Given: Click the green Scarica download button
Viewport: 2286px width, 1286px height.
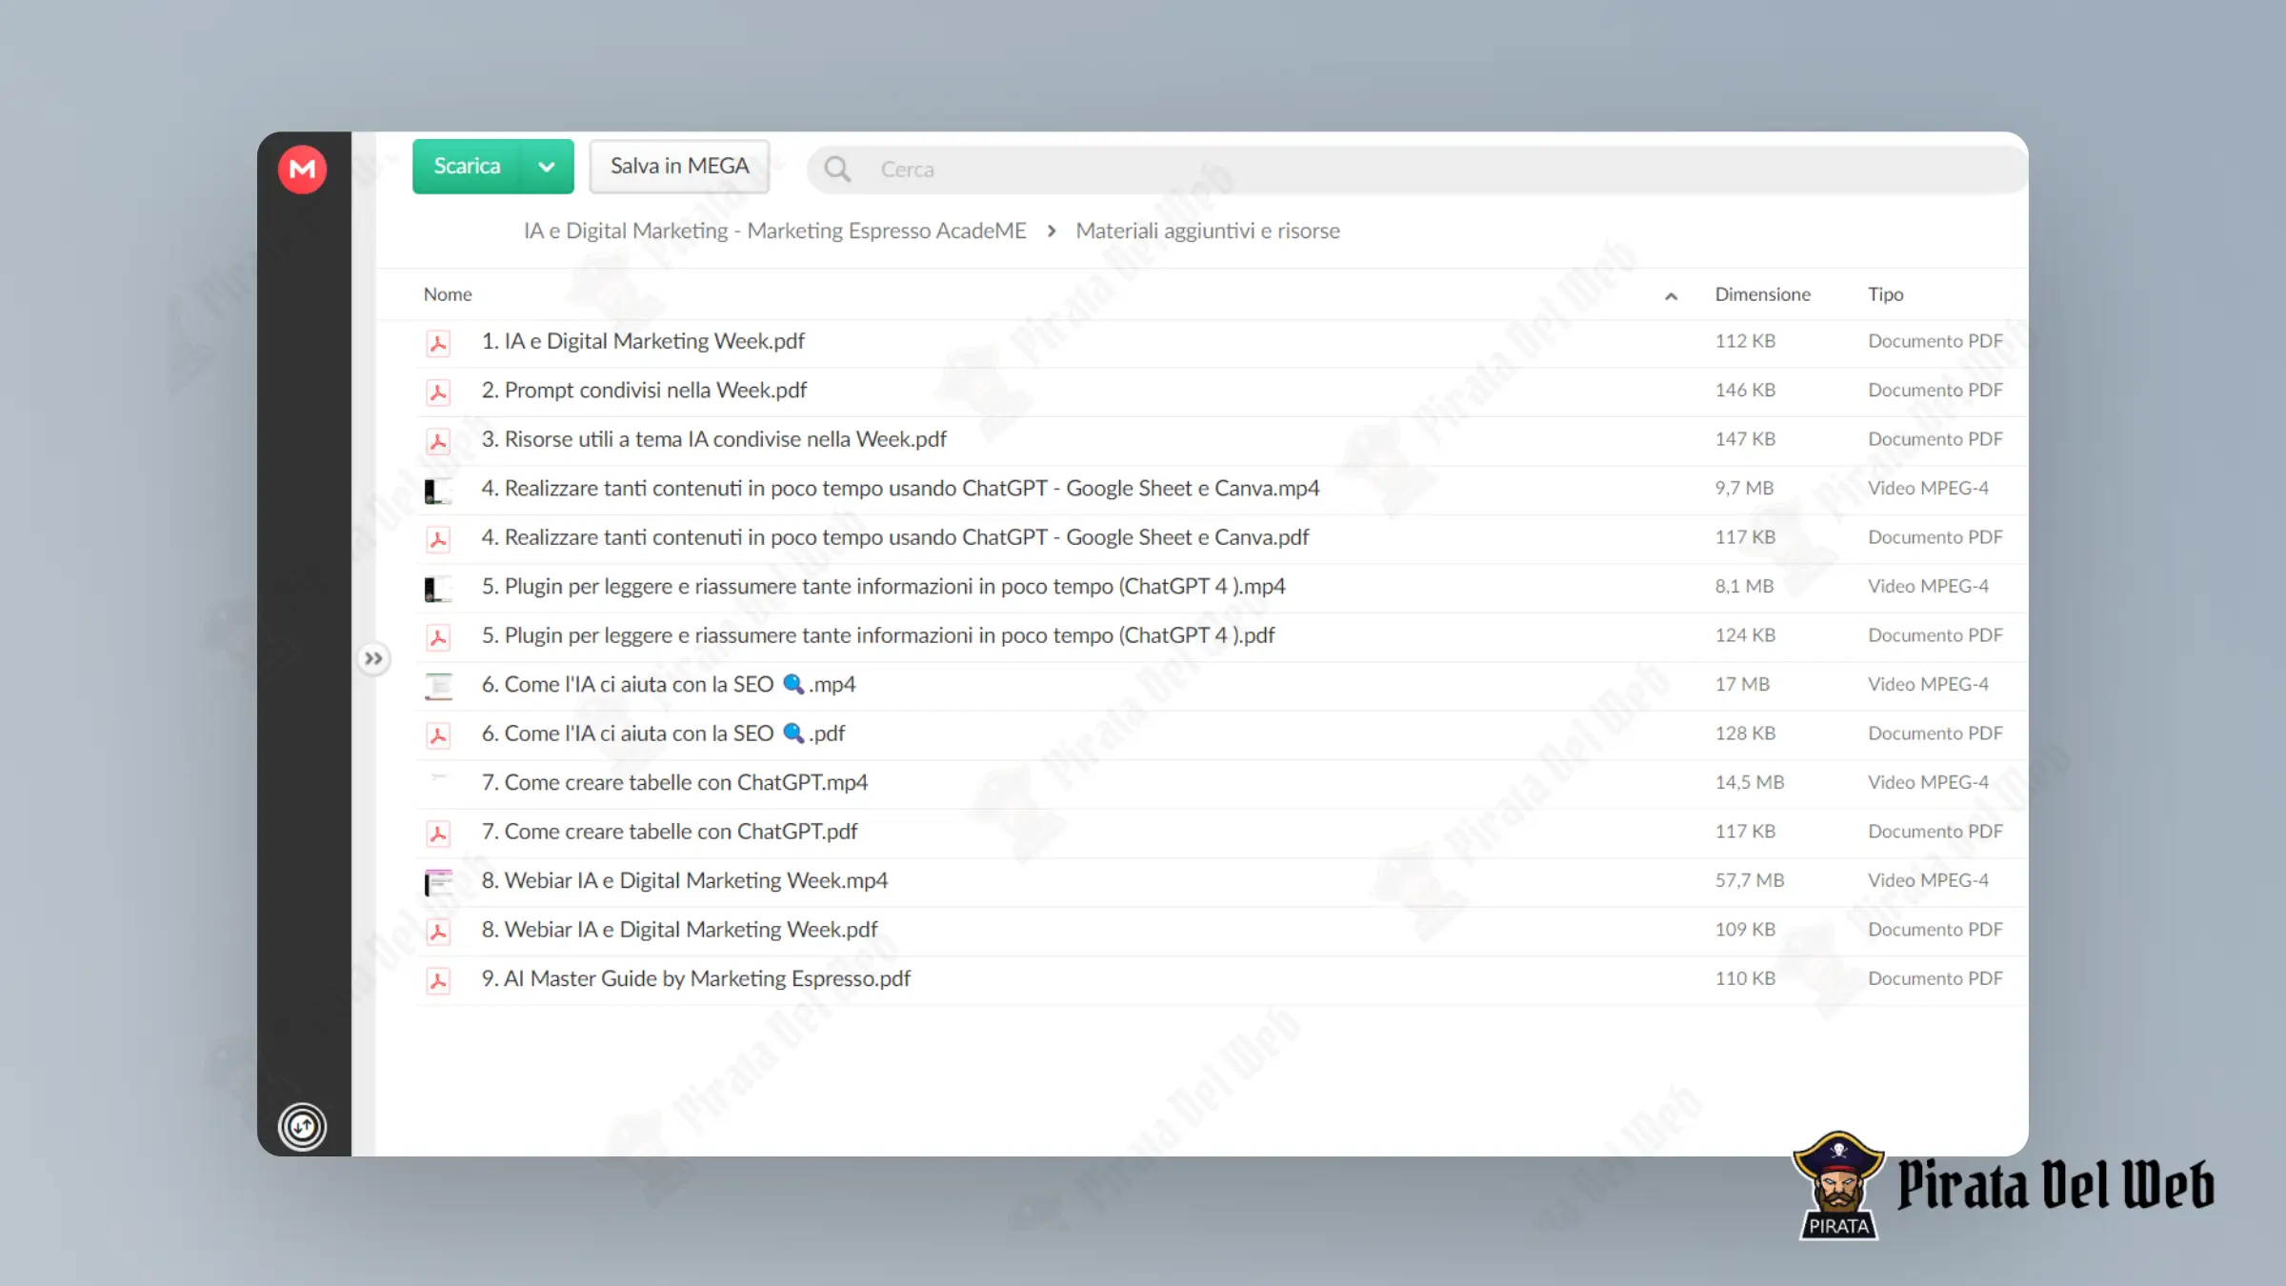Looking at the screenshot, I should pos(467,166).
